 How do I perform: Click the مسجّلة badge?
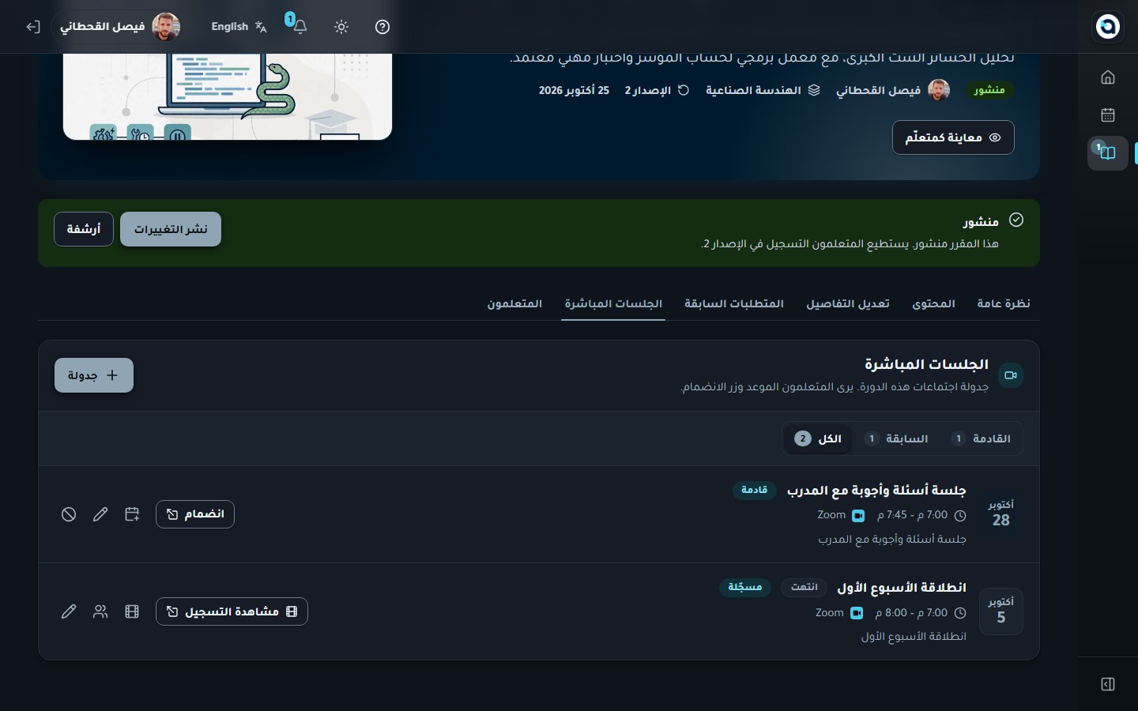click(745, 587)
